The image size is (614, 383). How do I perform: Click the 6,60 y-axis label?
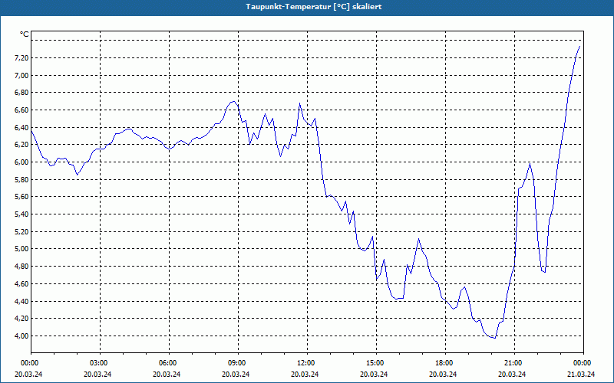pos(22,110)
